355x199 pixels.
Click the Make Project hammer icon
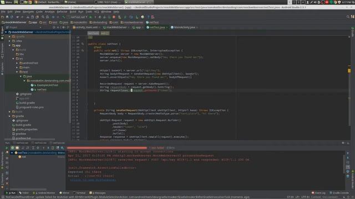pyautogui.click(x=64, y=17)
